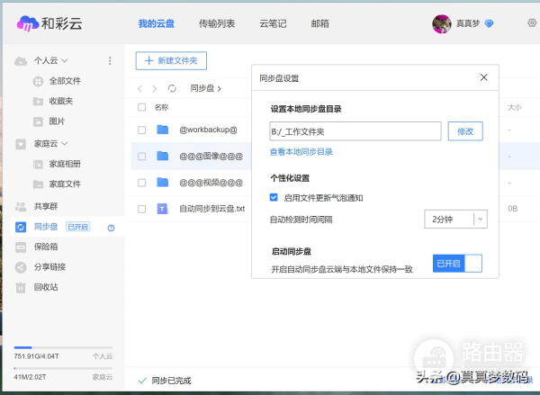
Task: Click the local sync directory path field
Action: (x=355, y=131)
